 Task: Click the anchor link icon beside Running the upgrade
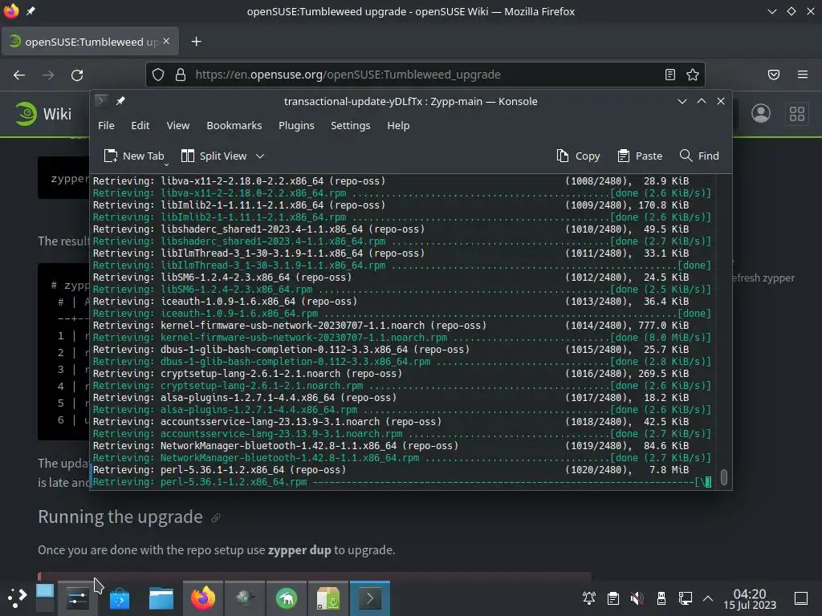coord(215,518)
